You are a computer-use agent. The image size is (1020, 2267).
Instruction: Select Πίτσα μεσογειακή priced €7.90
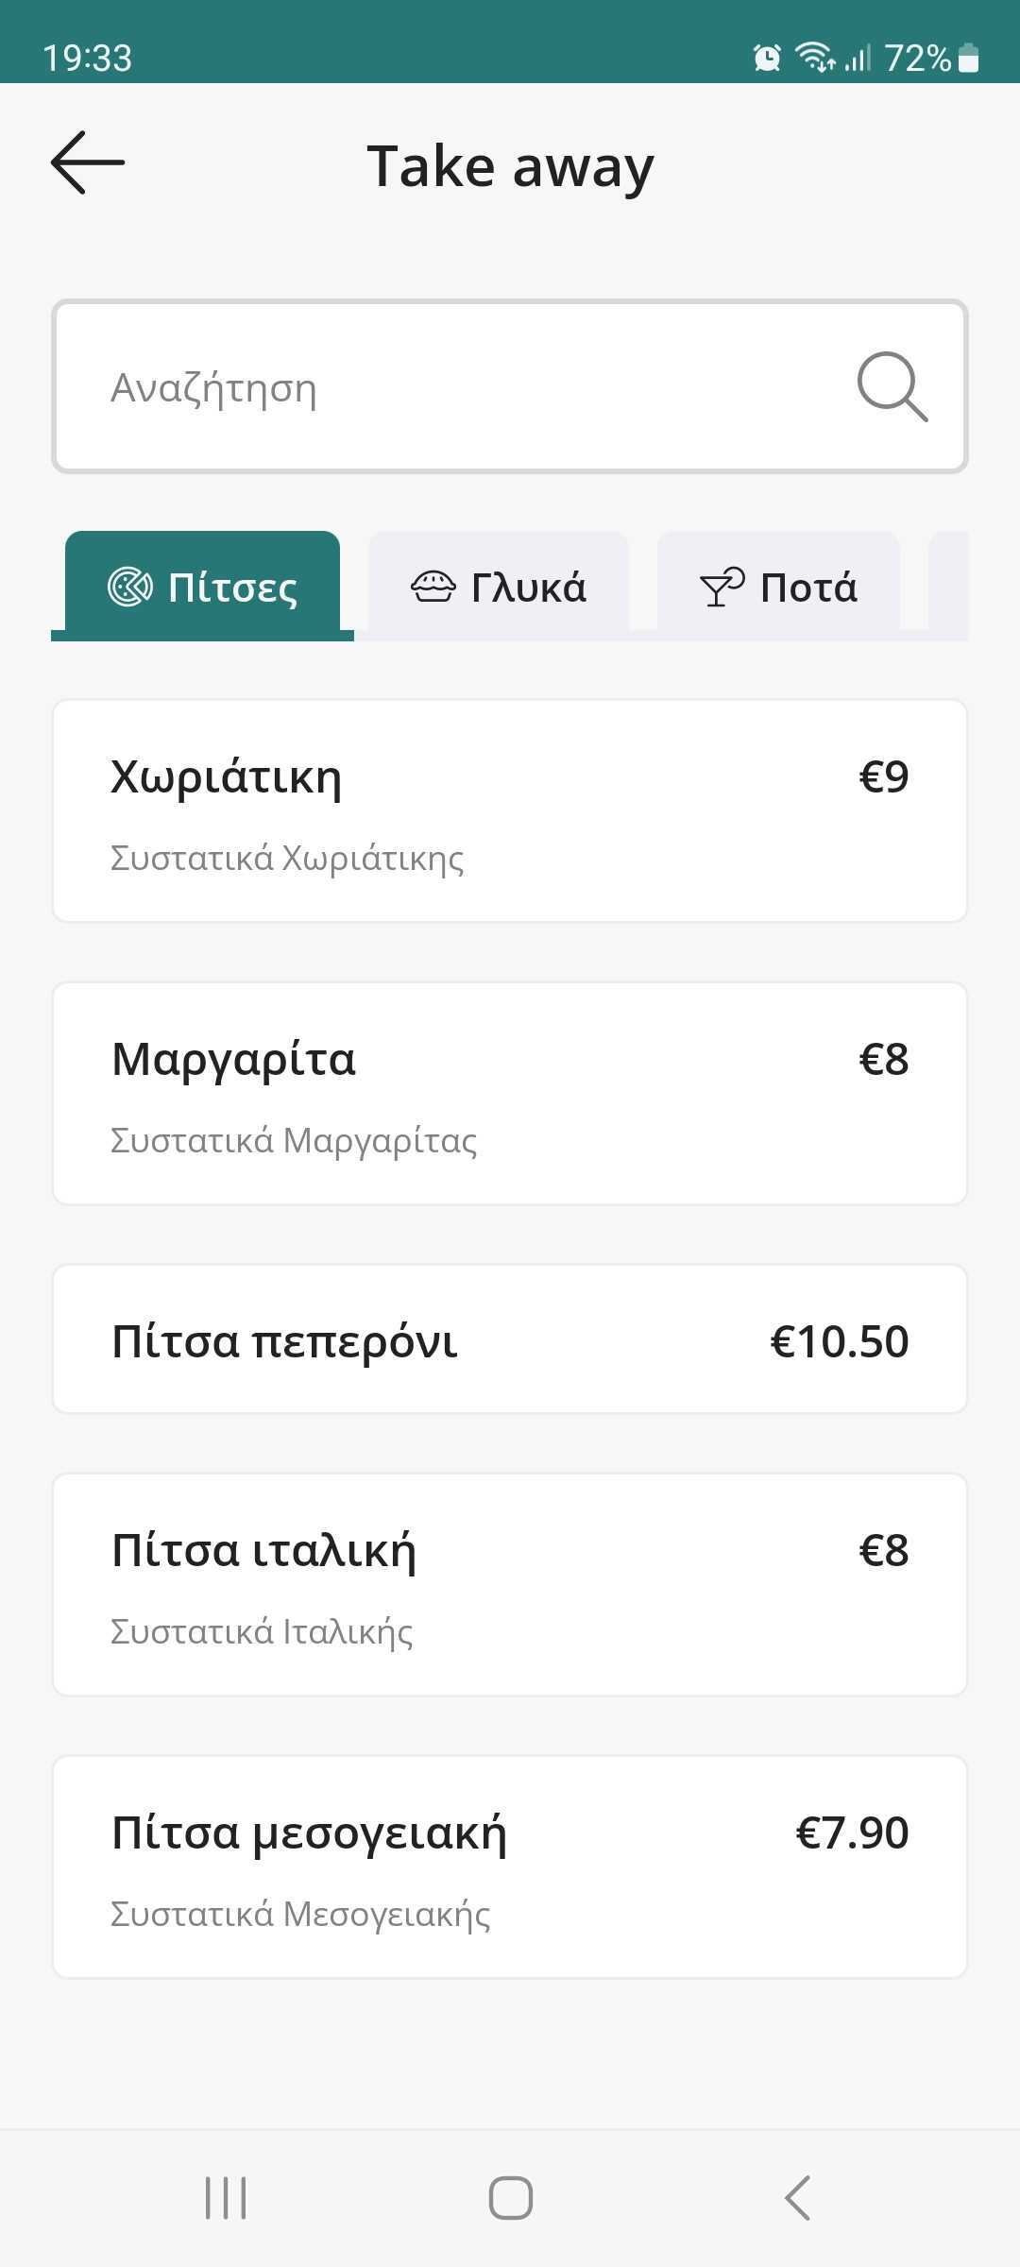tap(510, 1866)
